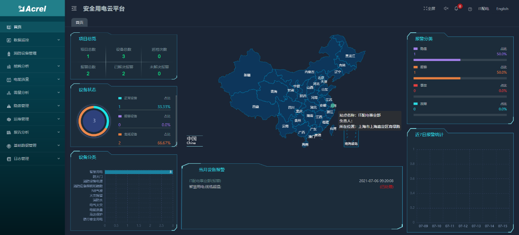Select the 首页 tab
Screen dimensions: 519x235
pos(79,23)
